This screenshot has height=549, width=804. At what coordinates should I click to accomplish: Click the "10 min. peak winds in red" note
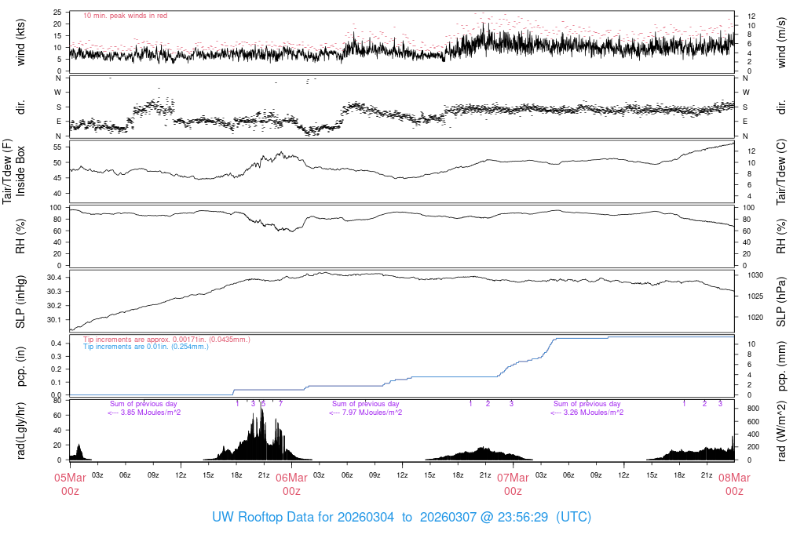coord(125,16)
